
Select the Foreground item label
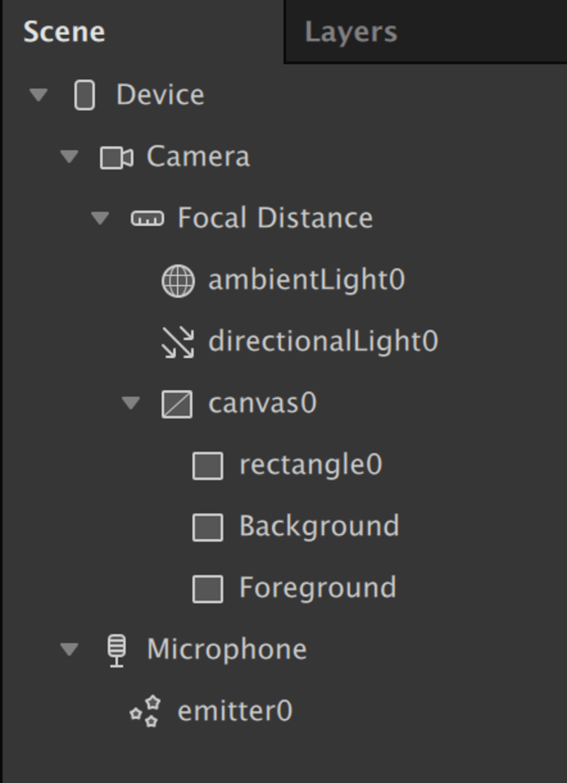[318, 588]
